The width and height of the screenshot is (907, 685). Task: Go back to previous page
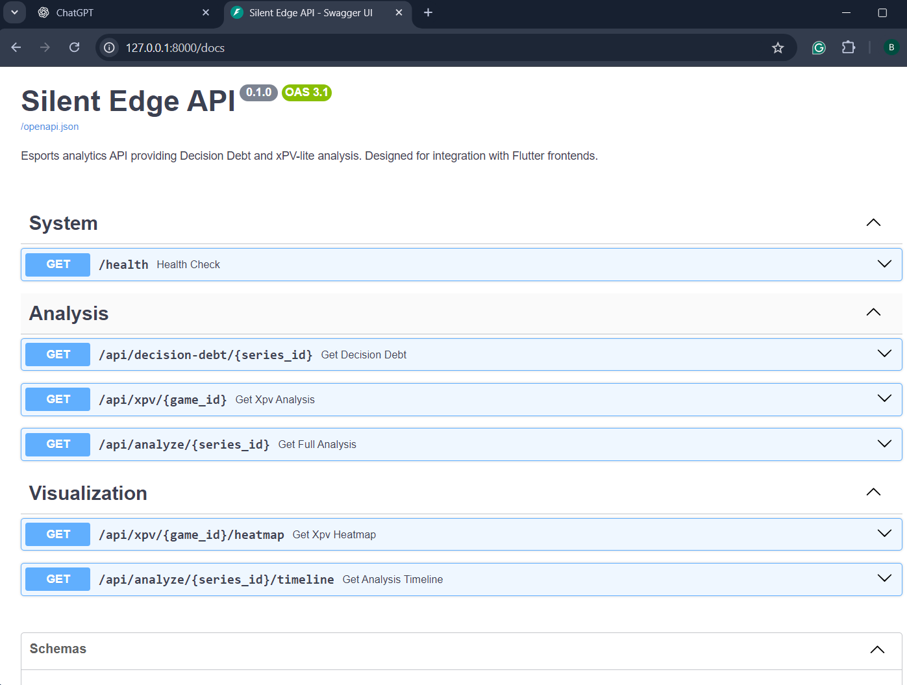tap(16, 47)
